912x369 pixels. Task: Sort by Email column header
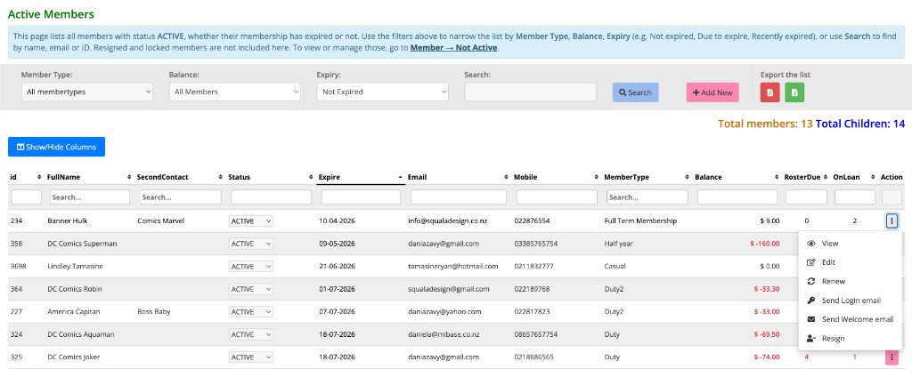[417, 177]
